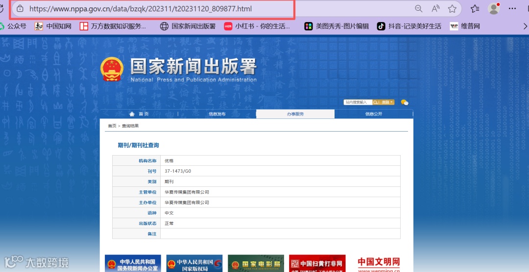Screen dimensions: 529x272
Task: Open the browser profile avatar
Action: click(494, 9)
